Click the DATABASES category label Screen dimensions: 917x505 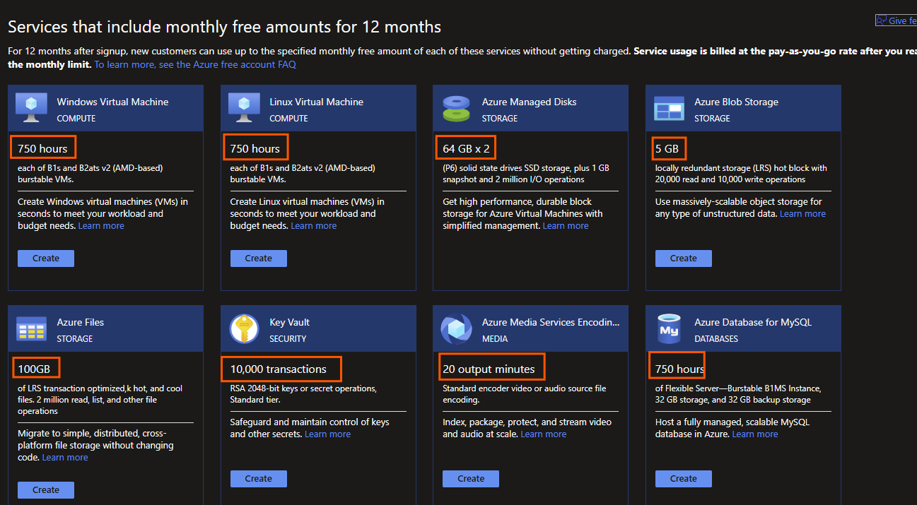coord(716,339)
